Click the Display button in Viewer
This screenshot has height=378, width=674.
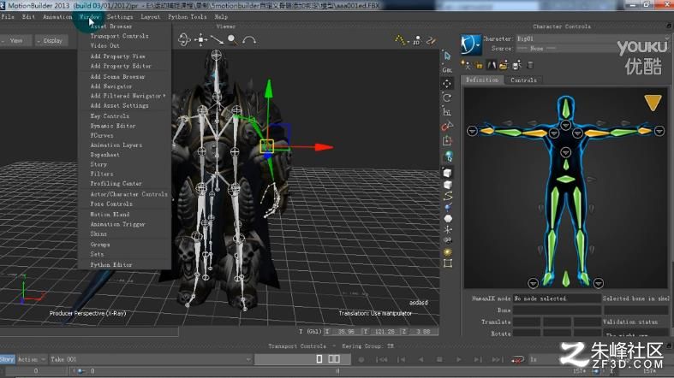[52, 41]
